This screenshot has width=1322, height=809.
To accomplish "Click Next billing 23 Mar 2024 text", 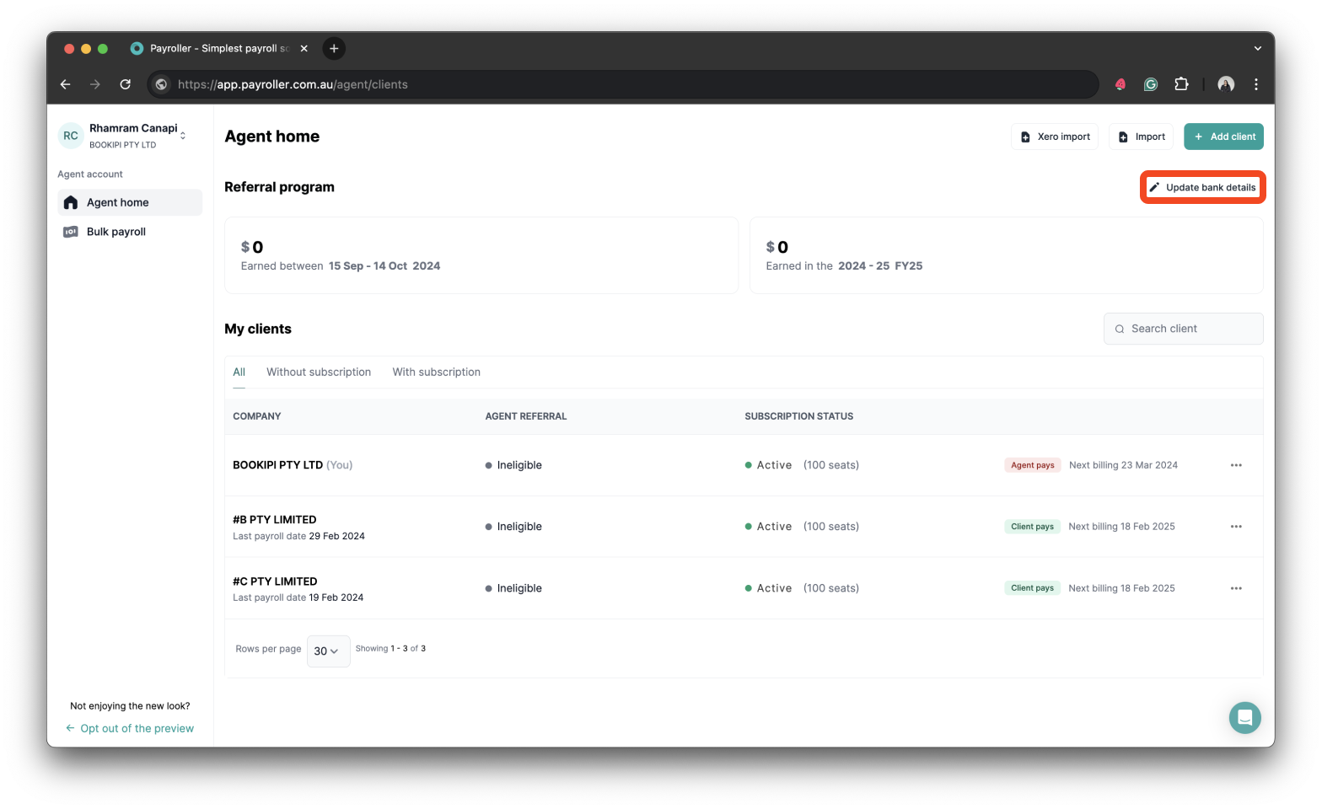I will (x=1123, y=465).
